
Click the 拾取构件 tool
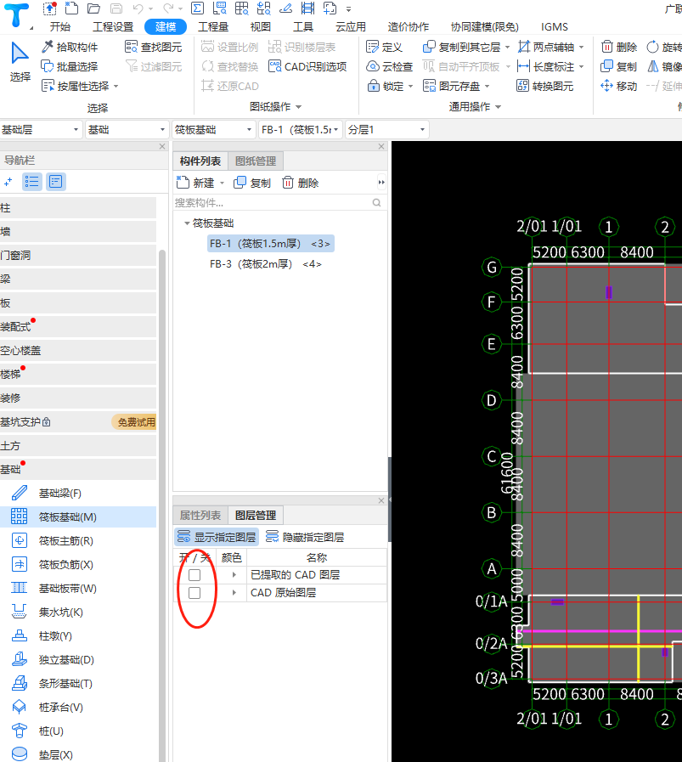click(70, 47)
